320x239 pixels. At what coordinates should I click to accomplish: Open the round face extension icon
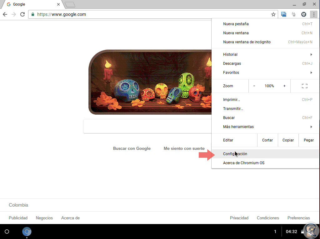tap(304, 14)
